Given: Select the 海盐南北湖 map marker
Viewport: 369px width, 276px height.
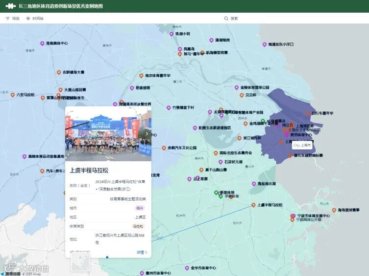Looking at the screenshot, I should click(x=254, y=184).
